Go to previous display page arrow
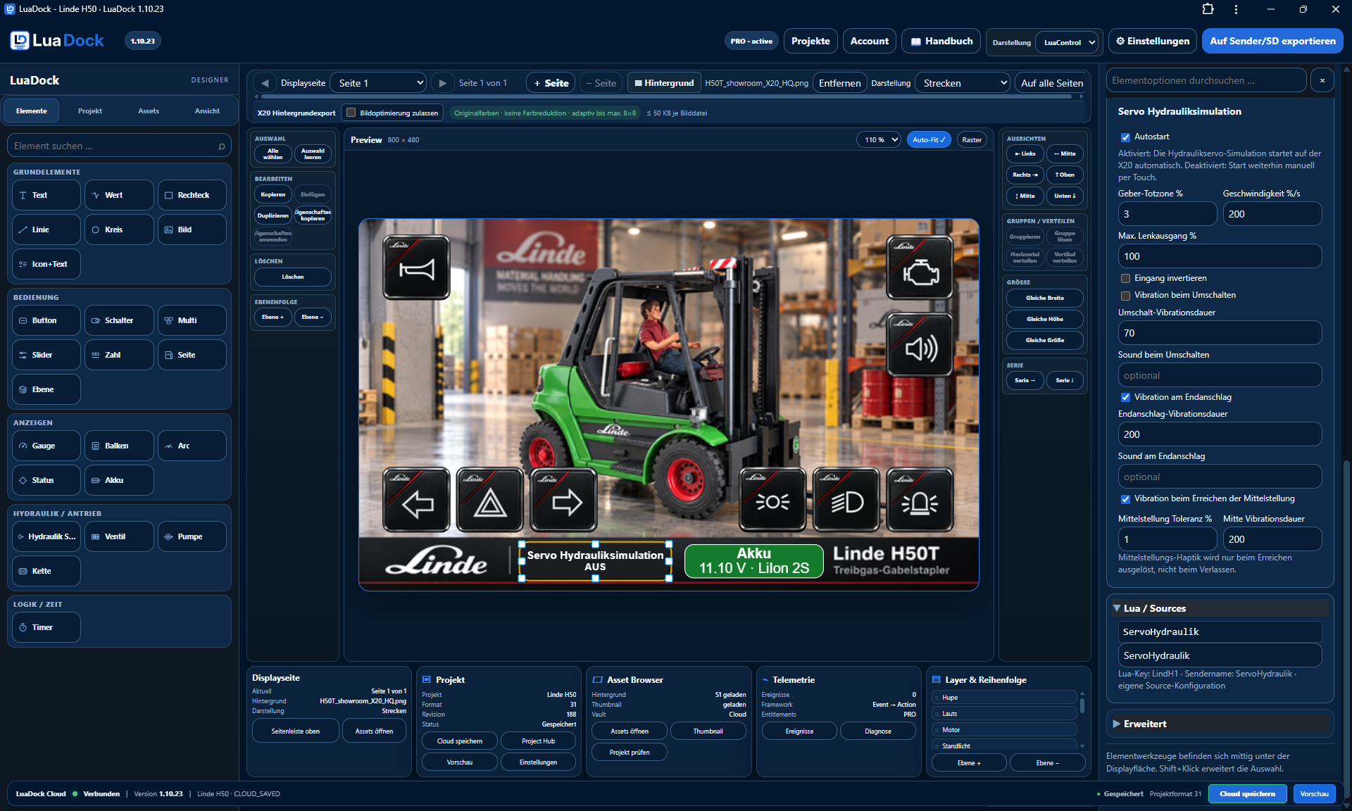Viewport: 1352px width, 811px height. [x=265, y=83]
